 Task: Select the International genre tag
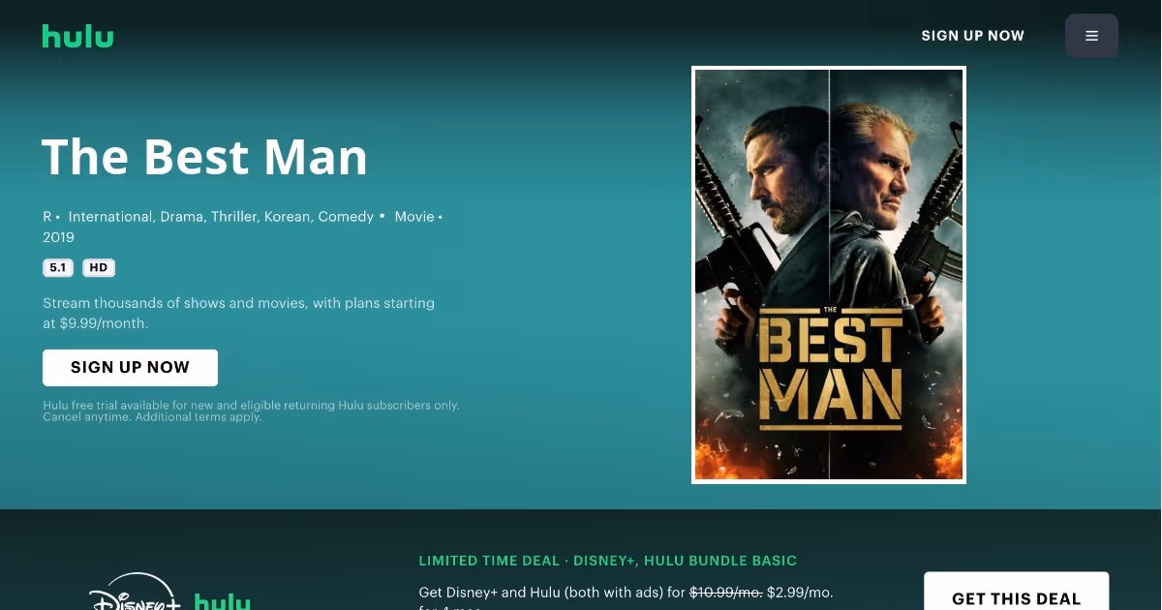pyautogui.click(x=110, y=217)
